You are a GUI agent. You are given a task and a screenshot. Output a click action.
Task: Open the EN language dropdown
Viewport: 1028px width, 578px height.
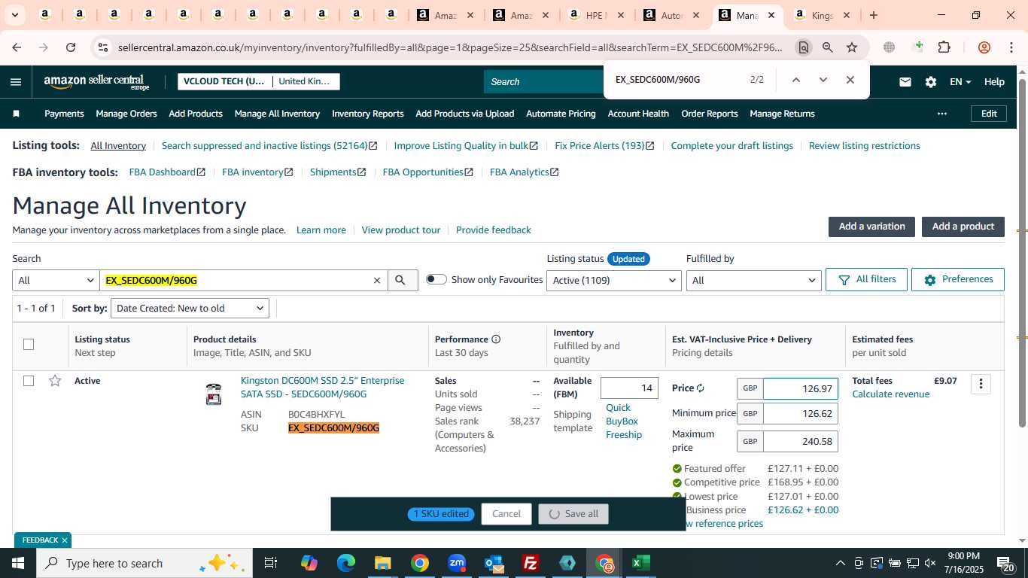(960, 82)
